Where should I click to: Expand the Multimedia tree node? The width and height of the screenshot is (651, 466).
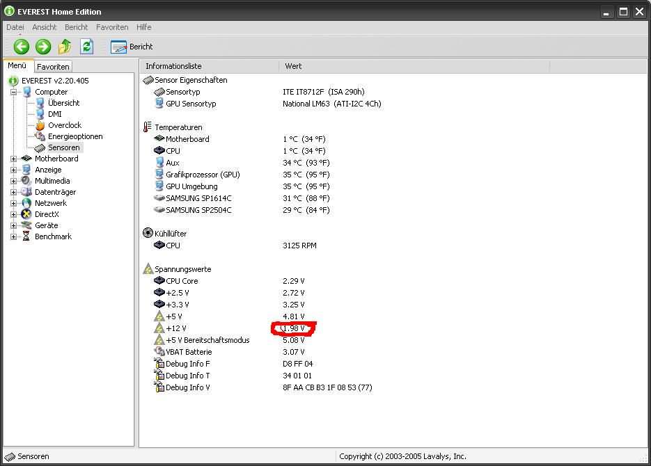pyautogui.click(x=13, y=181)
